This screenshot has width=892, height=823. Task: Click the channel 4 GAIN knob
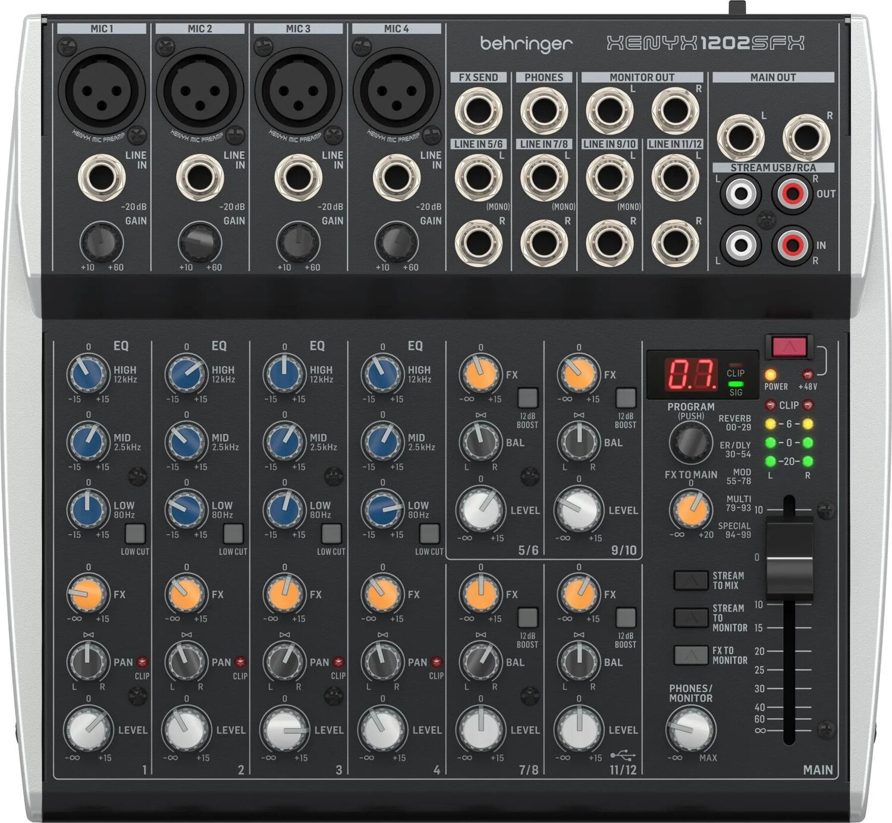tap(397, 243)
